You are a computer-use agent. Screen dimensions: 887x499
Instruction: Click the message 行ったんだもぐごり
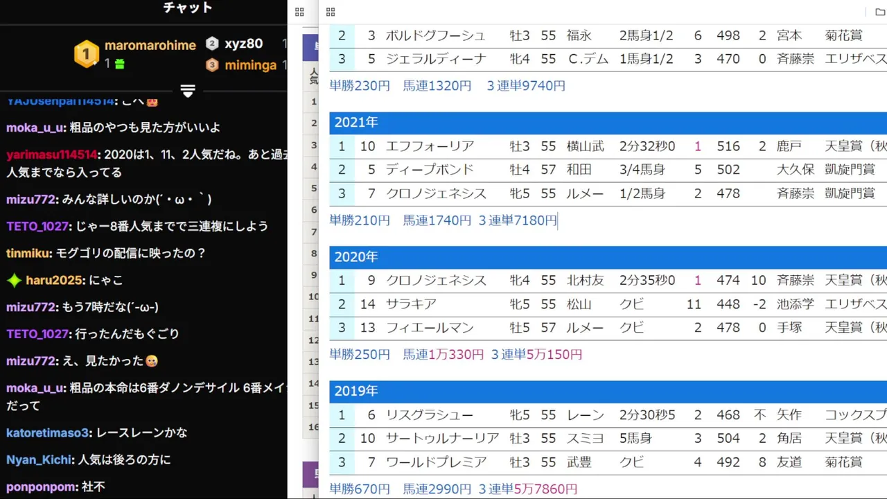pyautogui.click(x=127, y=334)
